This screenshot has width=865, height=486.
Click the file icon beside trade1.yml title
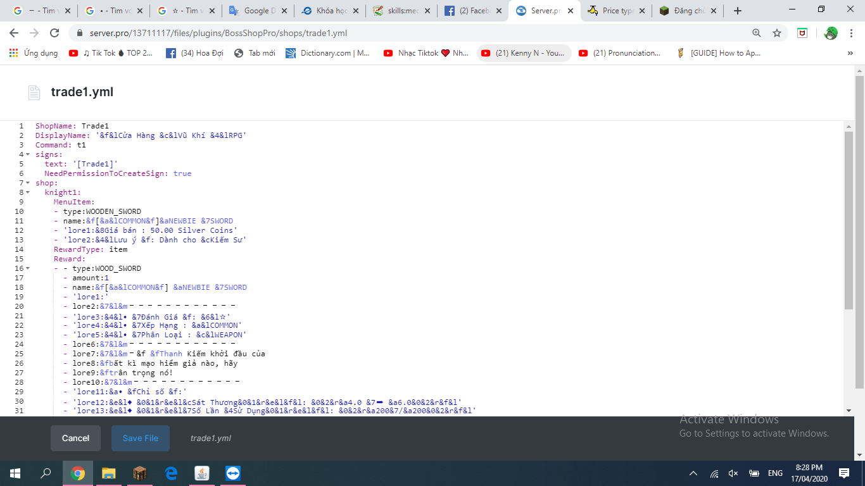pos(34,92)
